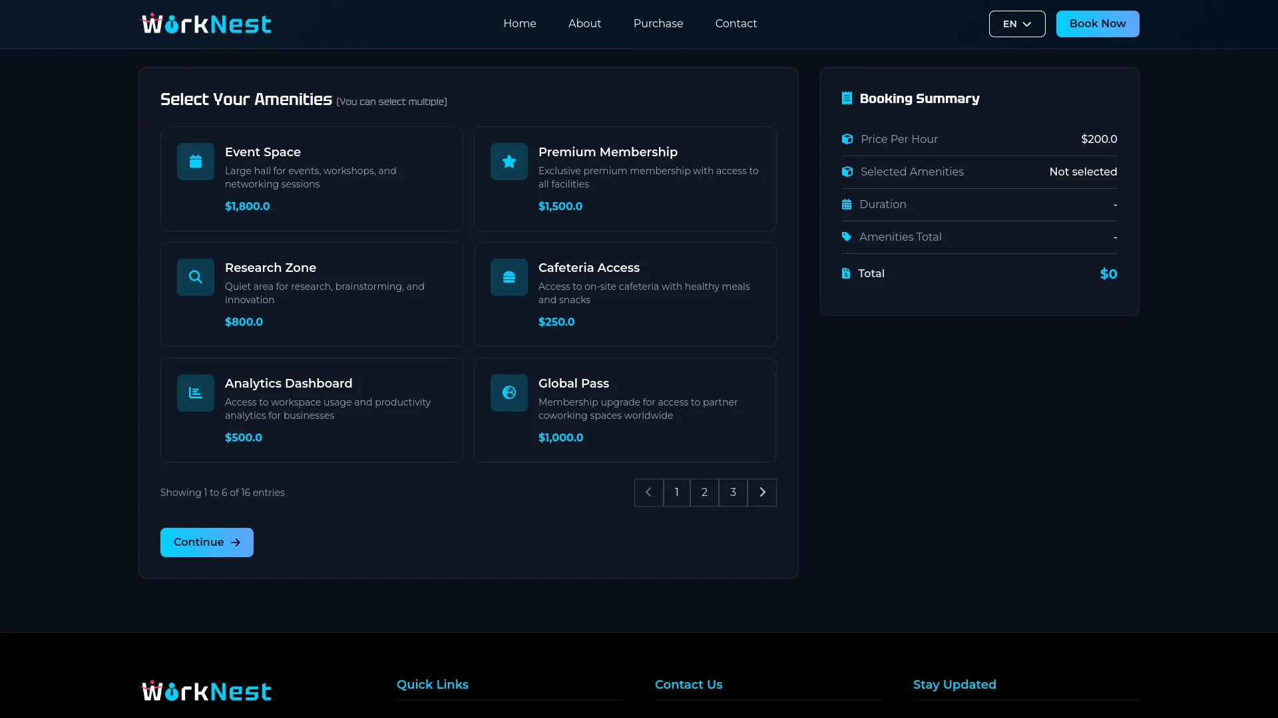Click the Premium Membership star icon

point(509,162)
